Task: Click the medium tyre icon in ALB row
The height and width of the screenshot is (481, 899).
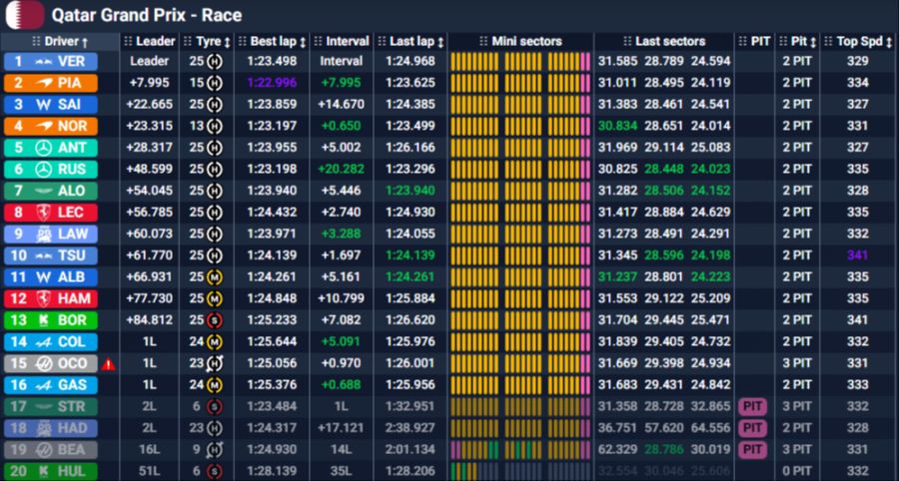Action: pyautogui.click(x=215, y=277)
